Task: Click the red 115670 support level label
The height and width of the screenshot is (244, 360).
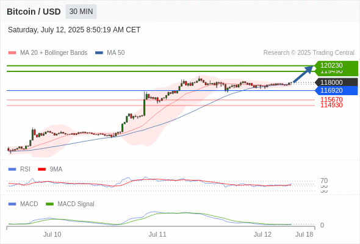Action: [x=331, y=99]
